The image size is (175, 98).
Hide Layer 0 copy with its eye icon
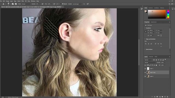(145, 72)
